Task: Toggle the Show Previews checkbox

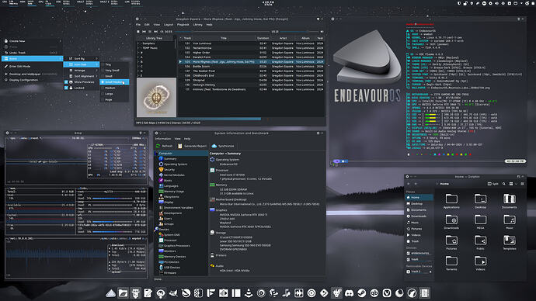Action: [x=66, y=82]
